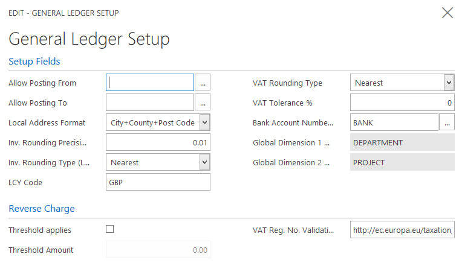Screen dimensions: 462x263
Task: Click the Global Dimension 1 DEPARTMENT field
Action: point(402,142)
